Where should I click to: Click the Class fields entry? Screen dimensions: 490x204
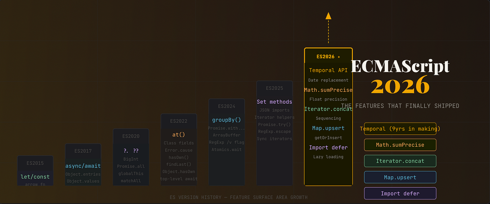pyautogui.click(x=179, y=143)
